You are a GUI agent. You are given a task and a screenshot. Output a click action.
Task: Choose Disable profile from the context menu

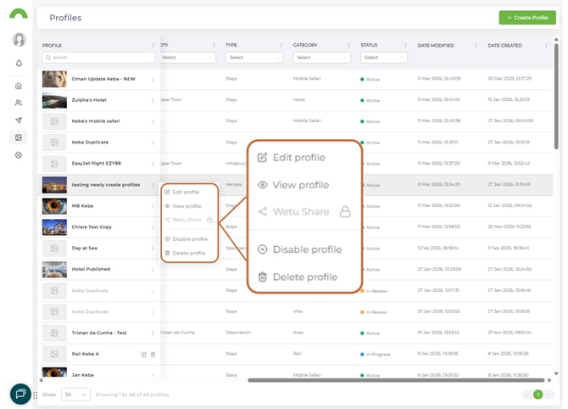189,239
